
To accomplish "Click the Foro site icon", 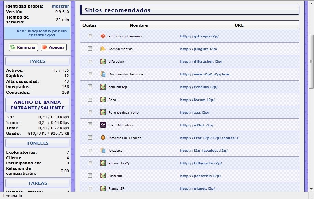I will [103, 99].
